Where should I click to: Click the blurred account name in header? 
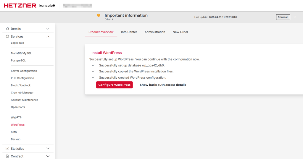coord(78,6)
